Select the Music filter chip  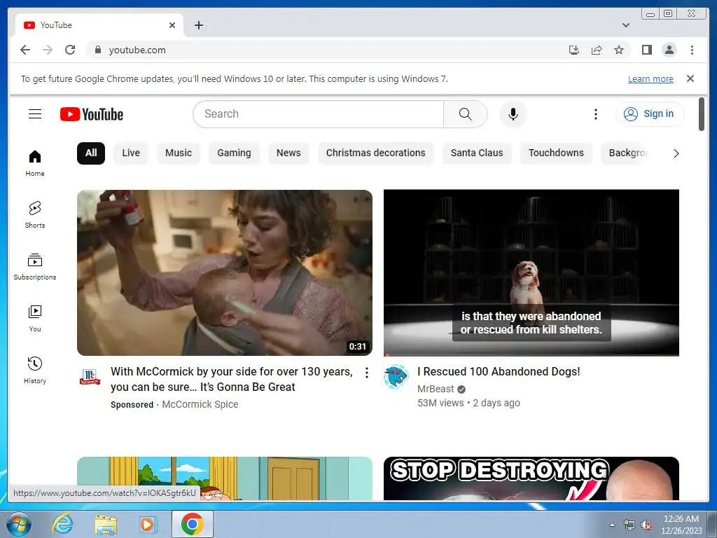point(179,153)
